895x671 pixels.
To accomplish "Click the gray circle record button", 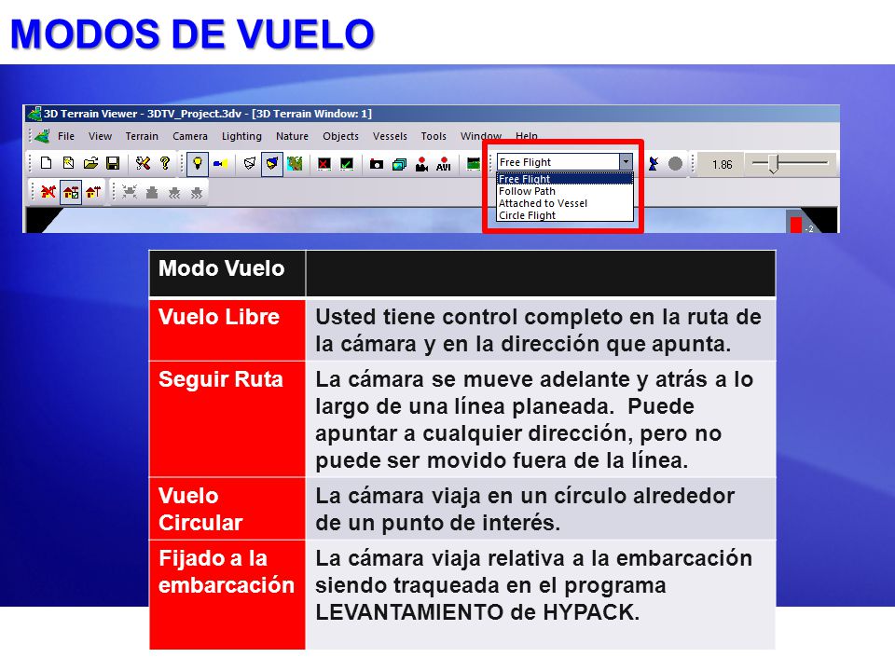I will click(x=675, y=164).
